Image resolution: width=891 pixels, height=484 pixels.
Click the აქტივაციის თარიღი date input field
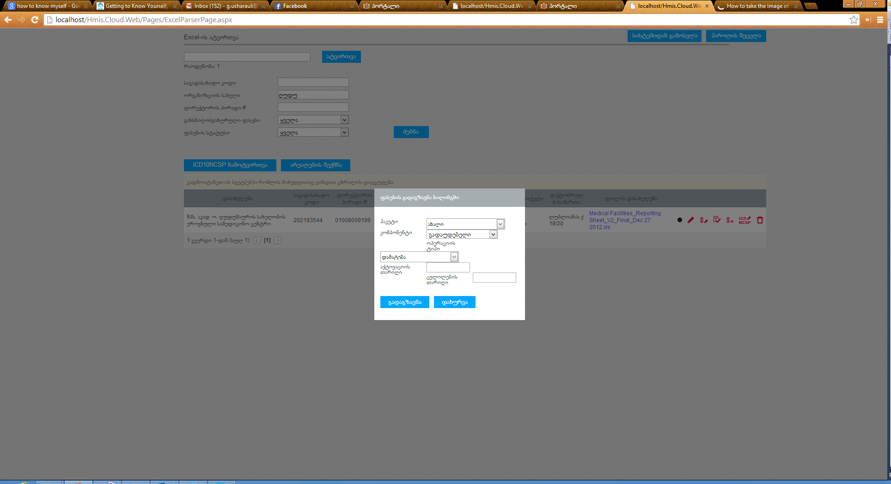coord(448,267)
